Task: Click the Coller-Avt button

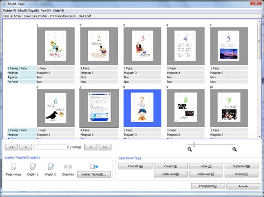Action: (171, 174)
